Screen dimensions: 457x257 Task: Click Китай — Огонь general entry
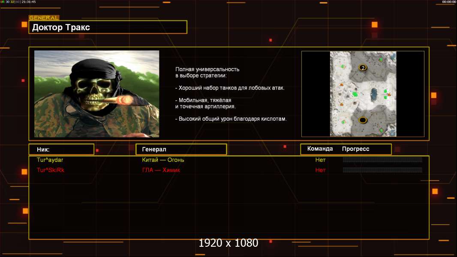click(163, 160)
